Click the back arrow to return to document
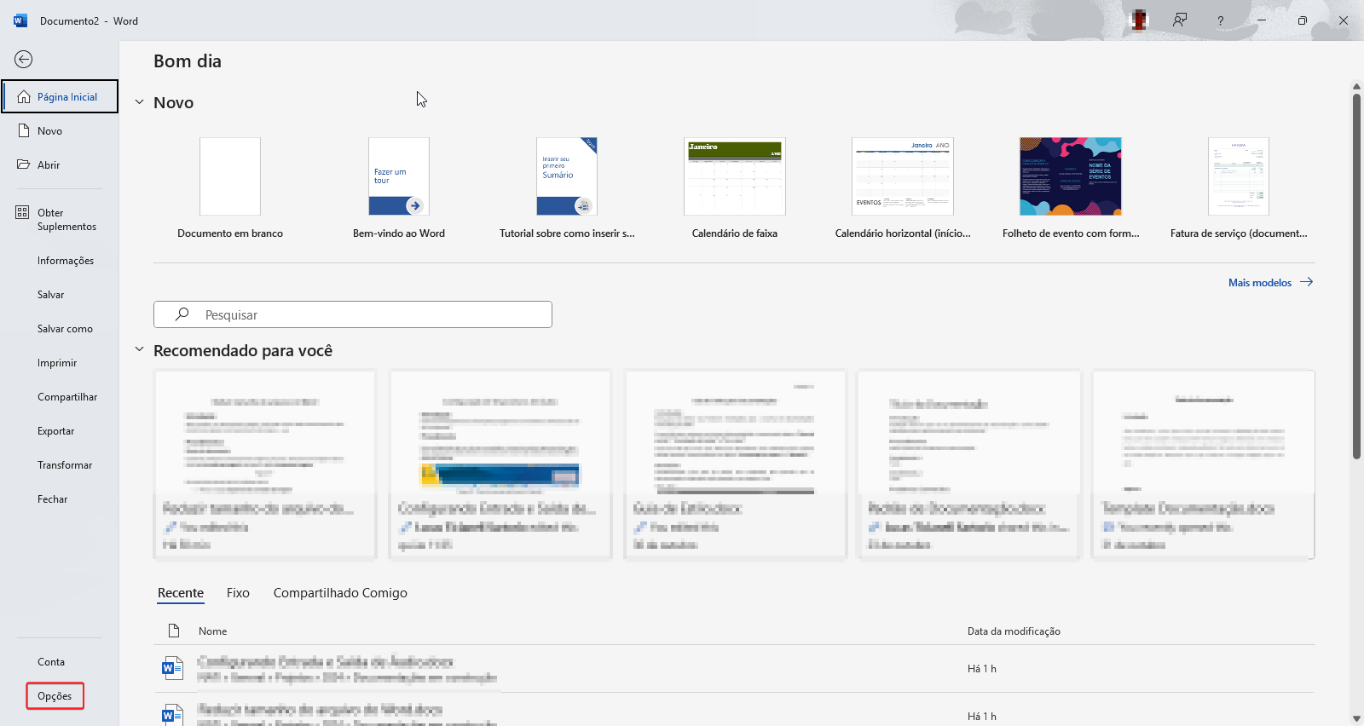The height and width of the screenshot is (726, 1364). (24, 59)
